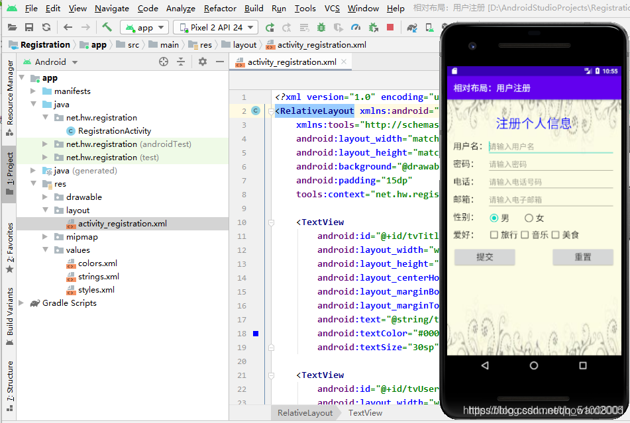Expand the mipmap folder
The width and height of the screenshot is (630, 423).
[x=46, y=237]
